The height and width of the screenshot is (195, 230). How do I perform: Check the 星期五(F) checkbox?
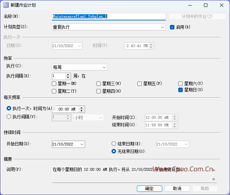(x=139, y=84)
